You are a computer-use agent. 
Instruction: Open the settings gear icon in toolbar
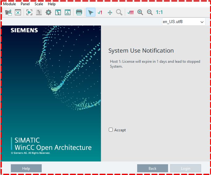[x=49, y=12]
